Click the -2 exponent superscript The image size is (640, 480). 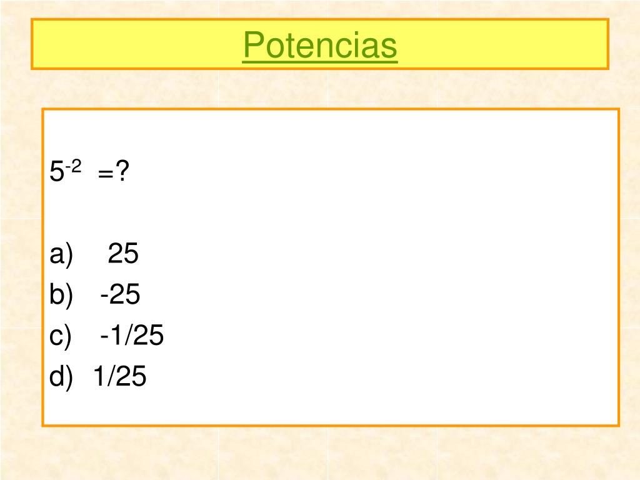(x=74, y=166)
